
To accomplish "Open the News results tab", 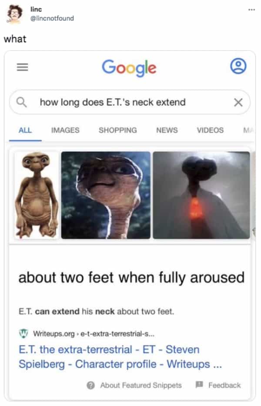I will tap(167, 130).
